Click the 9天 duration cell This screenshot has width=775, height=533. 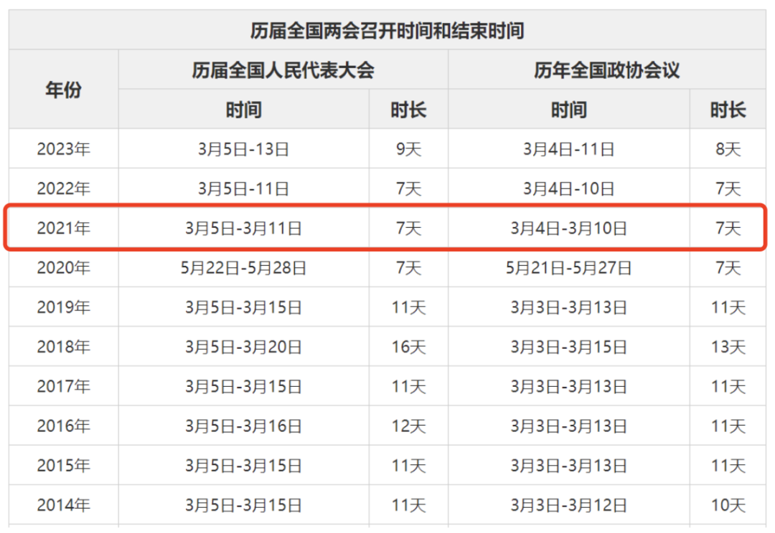click(x=409, y=149)
